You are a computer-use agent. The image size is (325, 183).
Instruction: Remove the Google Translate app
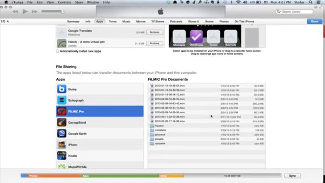pos(154,32)
